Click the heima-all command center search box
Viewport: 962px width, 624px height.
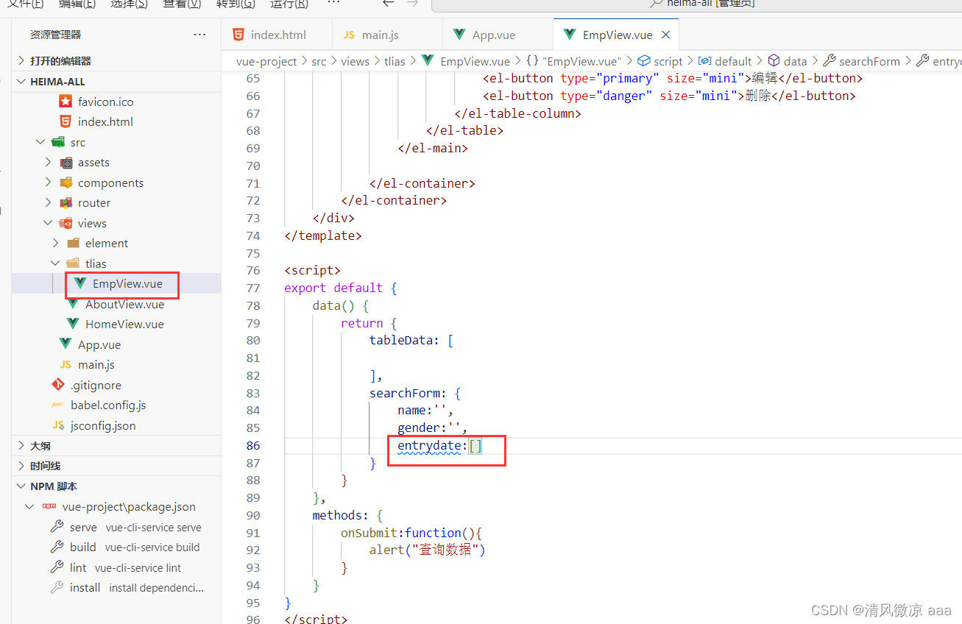(x=696, y=4)
